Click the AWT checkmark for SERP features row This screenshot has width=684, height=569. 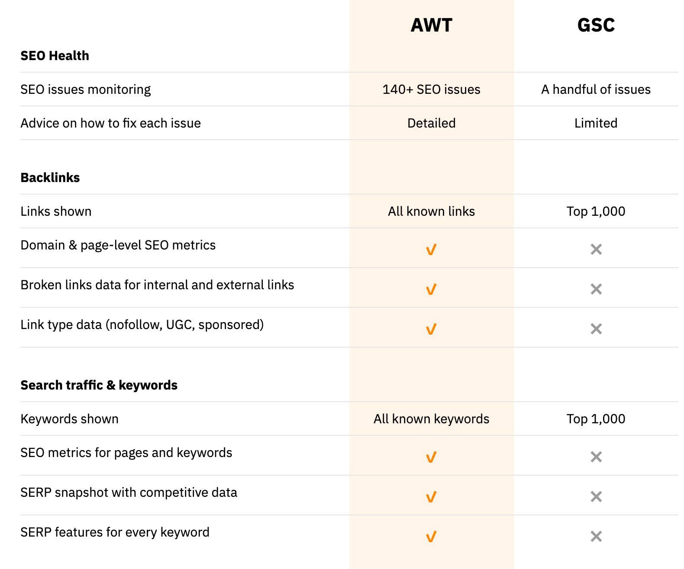(431, 537)
